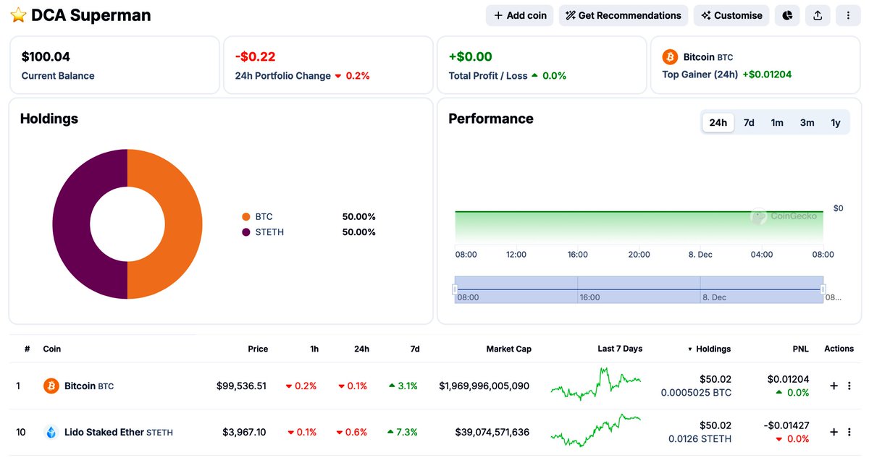Click Get Recommendations button

[623, 15]
